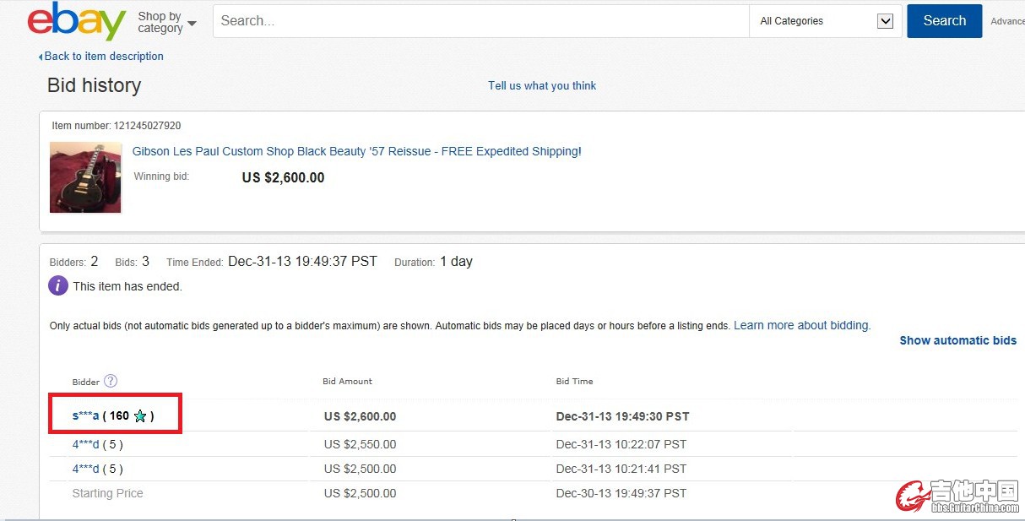
Task: Open bidder 4***d in the Dec-31-13 10:21:41 row
Action: coord(86,469)
